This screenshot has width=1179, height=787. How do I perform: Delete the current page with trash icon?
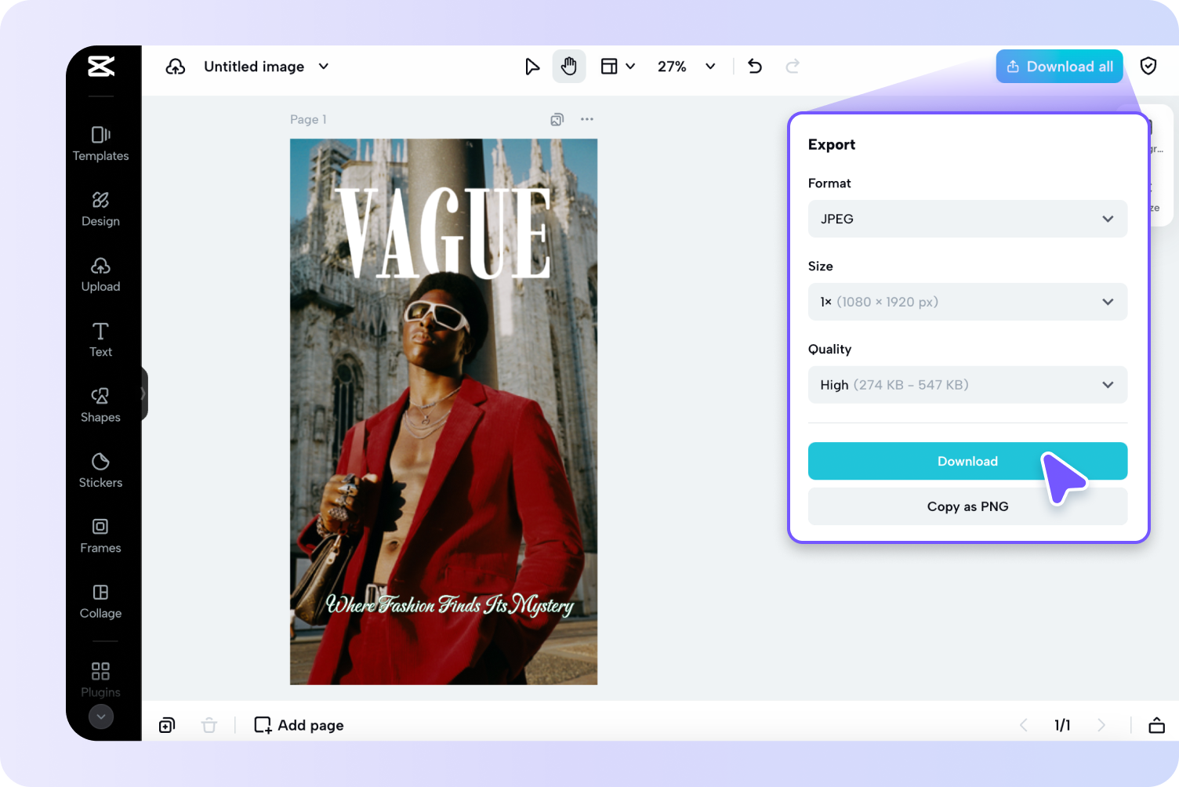[x=209, y=725]
